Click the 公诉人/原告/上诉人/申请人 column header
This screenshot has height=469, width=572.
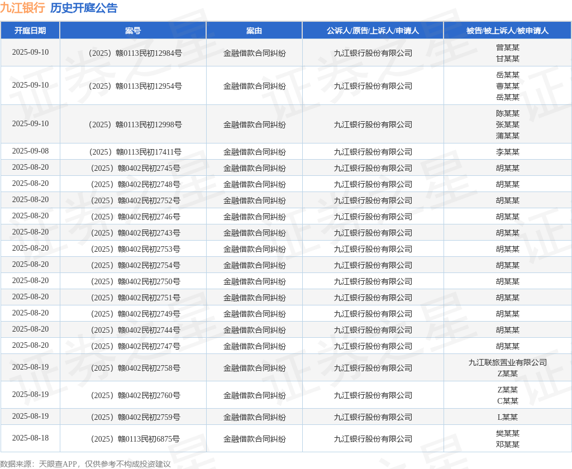[x=373, y=31]
